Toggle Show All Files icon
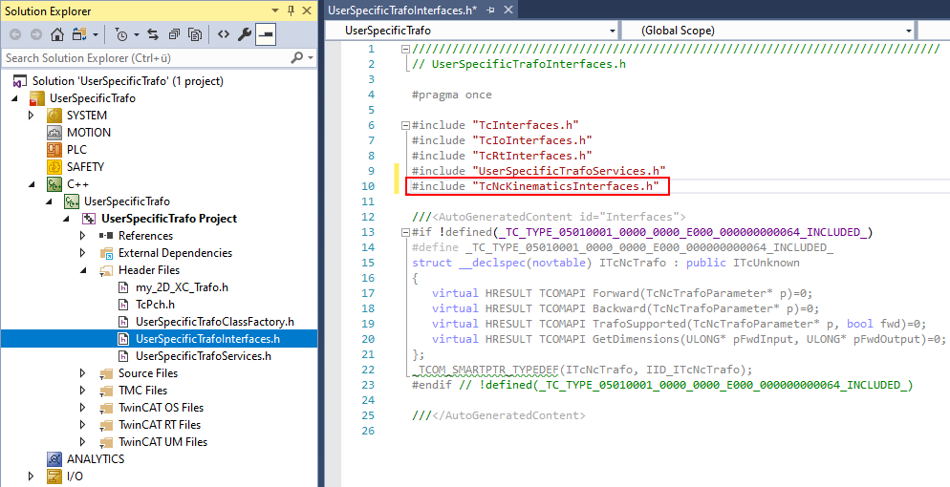950x487 pixels. click(194, 34)
